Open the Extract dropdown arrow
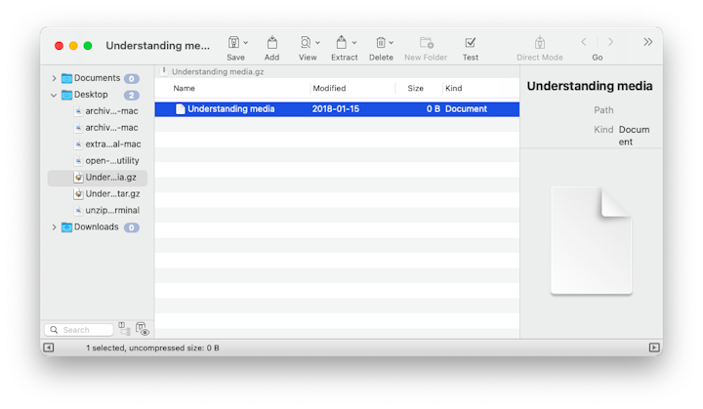Viewport: 703px width, 409px height. click(x=354, y=43)
